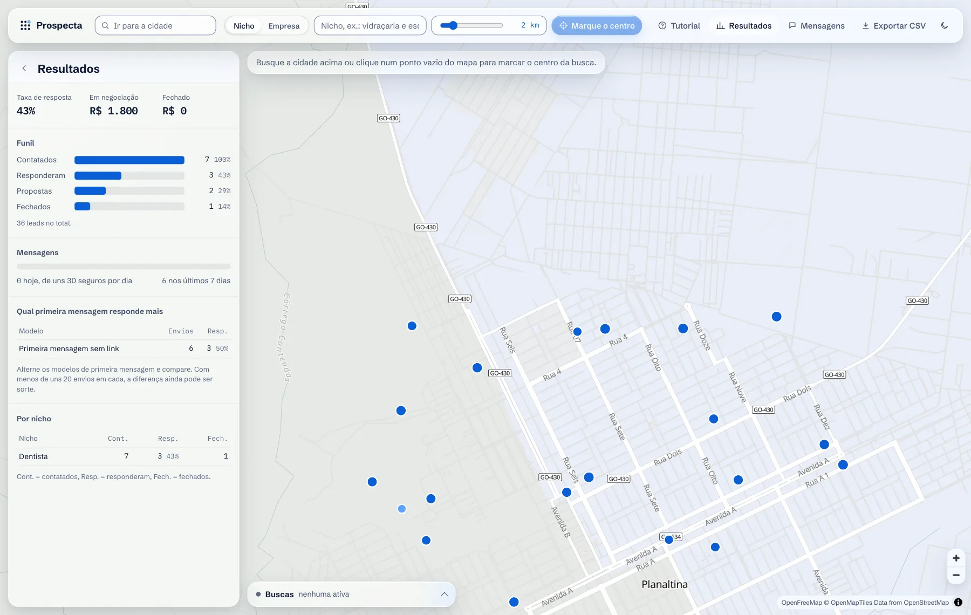Viewport: 971px width, 615px height.
Task: Expand the Buscas panel
Action: (444, 594)
